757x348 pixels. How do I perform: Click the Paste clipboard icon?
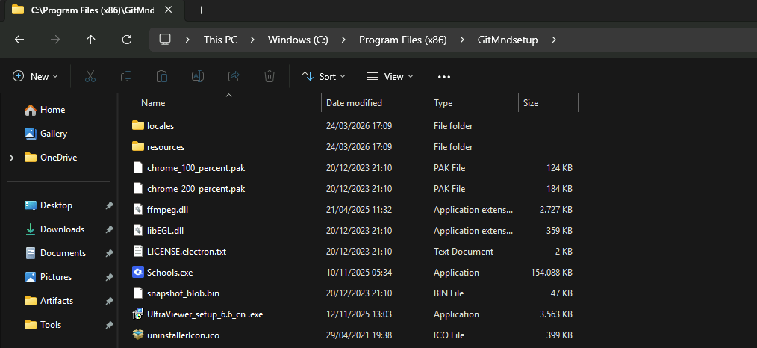[161, 76]
